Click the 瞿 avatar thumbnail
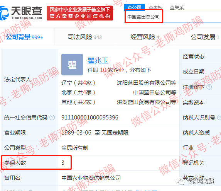This screenshot has height=191, width=221. [x=72, y=65]
